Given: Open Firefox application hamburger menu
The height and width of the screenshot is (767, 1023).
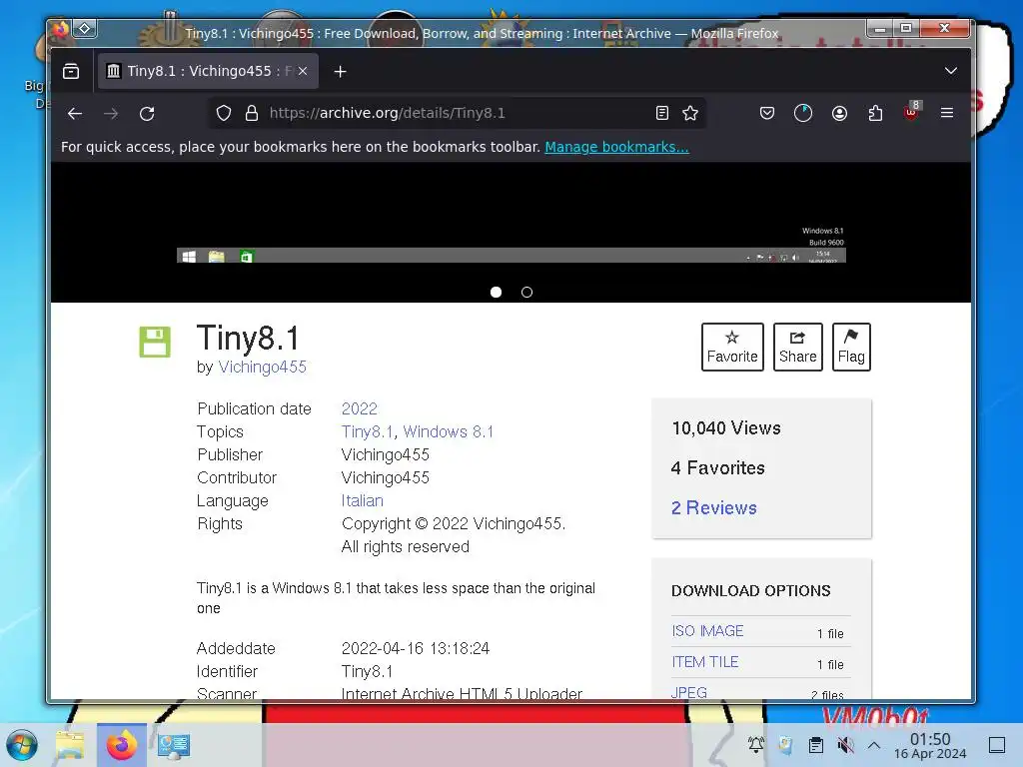Looking at the screenshot, I should pos(947,113).
